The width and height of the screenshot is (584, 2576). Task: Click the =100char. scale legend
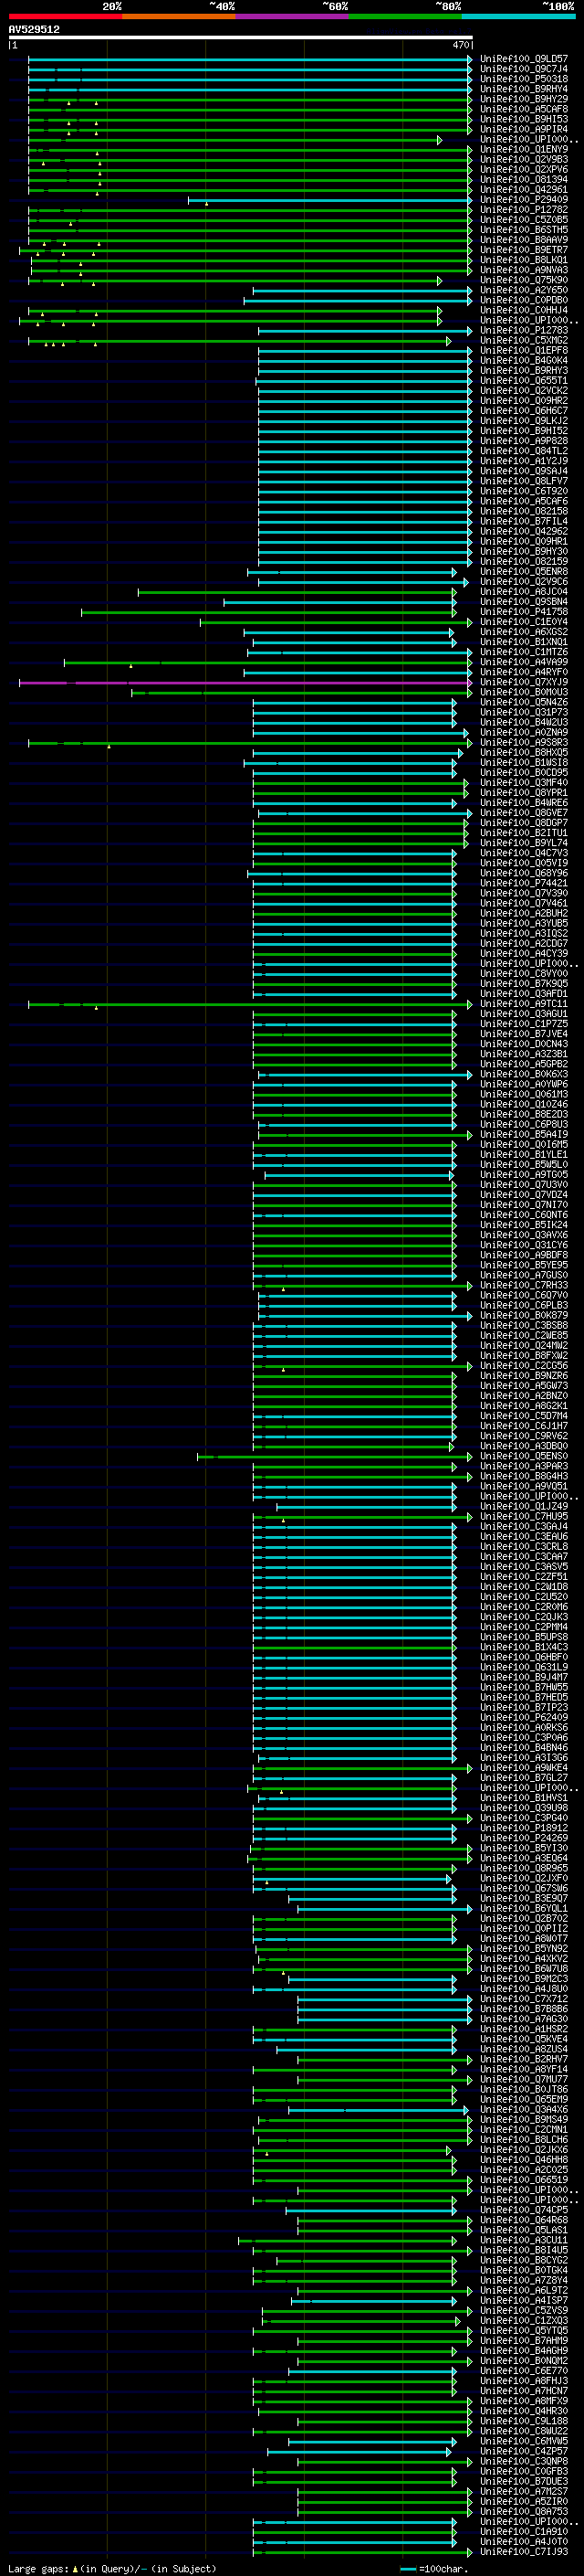pos(435,2569)
